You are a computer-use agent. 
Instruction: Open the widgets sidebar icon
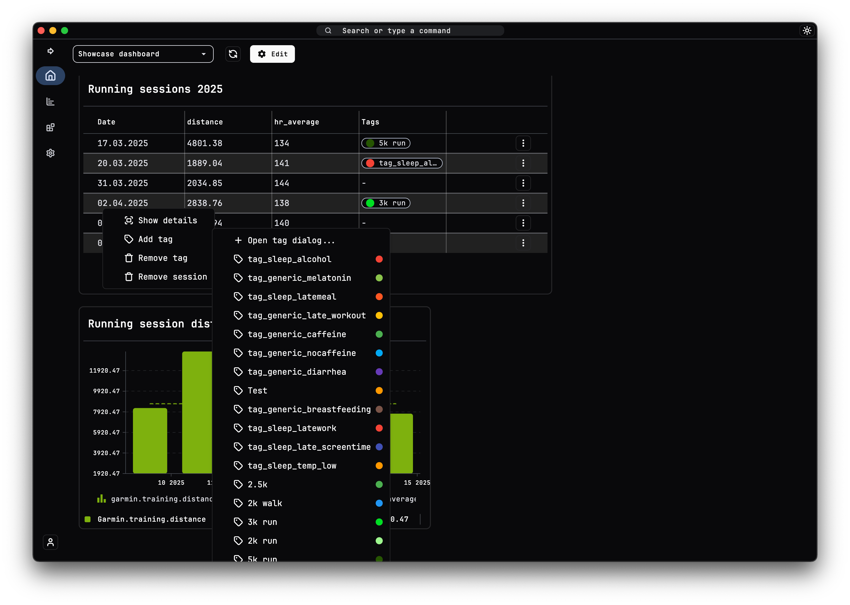point(50,127)
